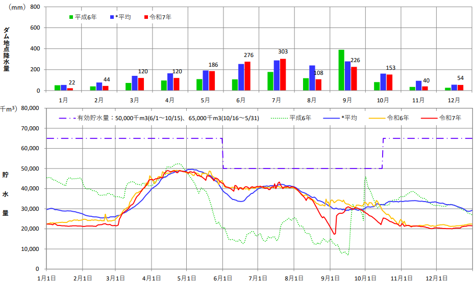Screen dimensions: 476x284
Task: Click the 22 data label in January
Action: click(72, 82)
